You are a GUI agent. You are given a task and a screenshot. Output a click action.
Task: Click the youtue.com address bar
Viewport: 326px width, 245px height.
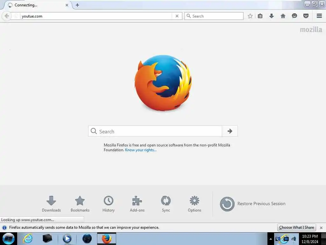pos(96,16)
